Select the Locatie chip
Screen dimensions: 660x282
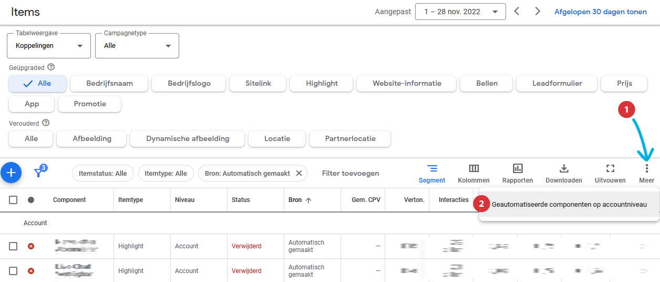[277, 138]
